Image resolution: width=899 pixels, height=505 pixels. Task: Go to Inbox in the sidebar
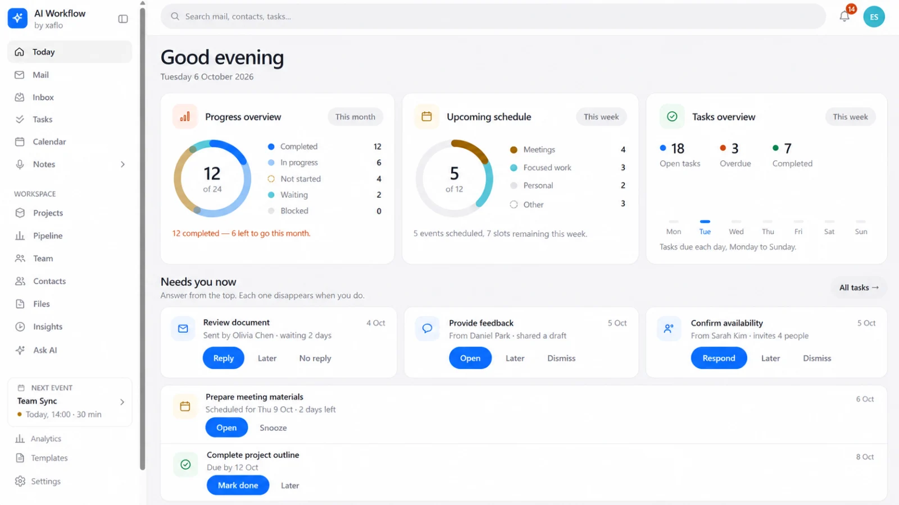coord(70,97)
